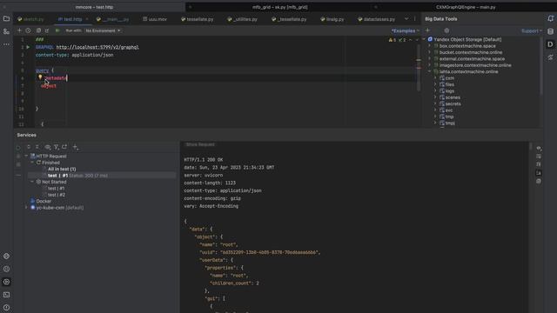Image resolution: width=557 pixels, height=313 pixels.
Task: Switch to the __main__.py editor tab
Action: [x=112, y=19]
